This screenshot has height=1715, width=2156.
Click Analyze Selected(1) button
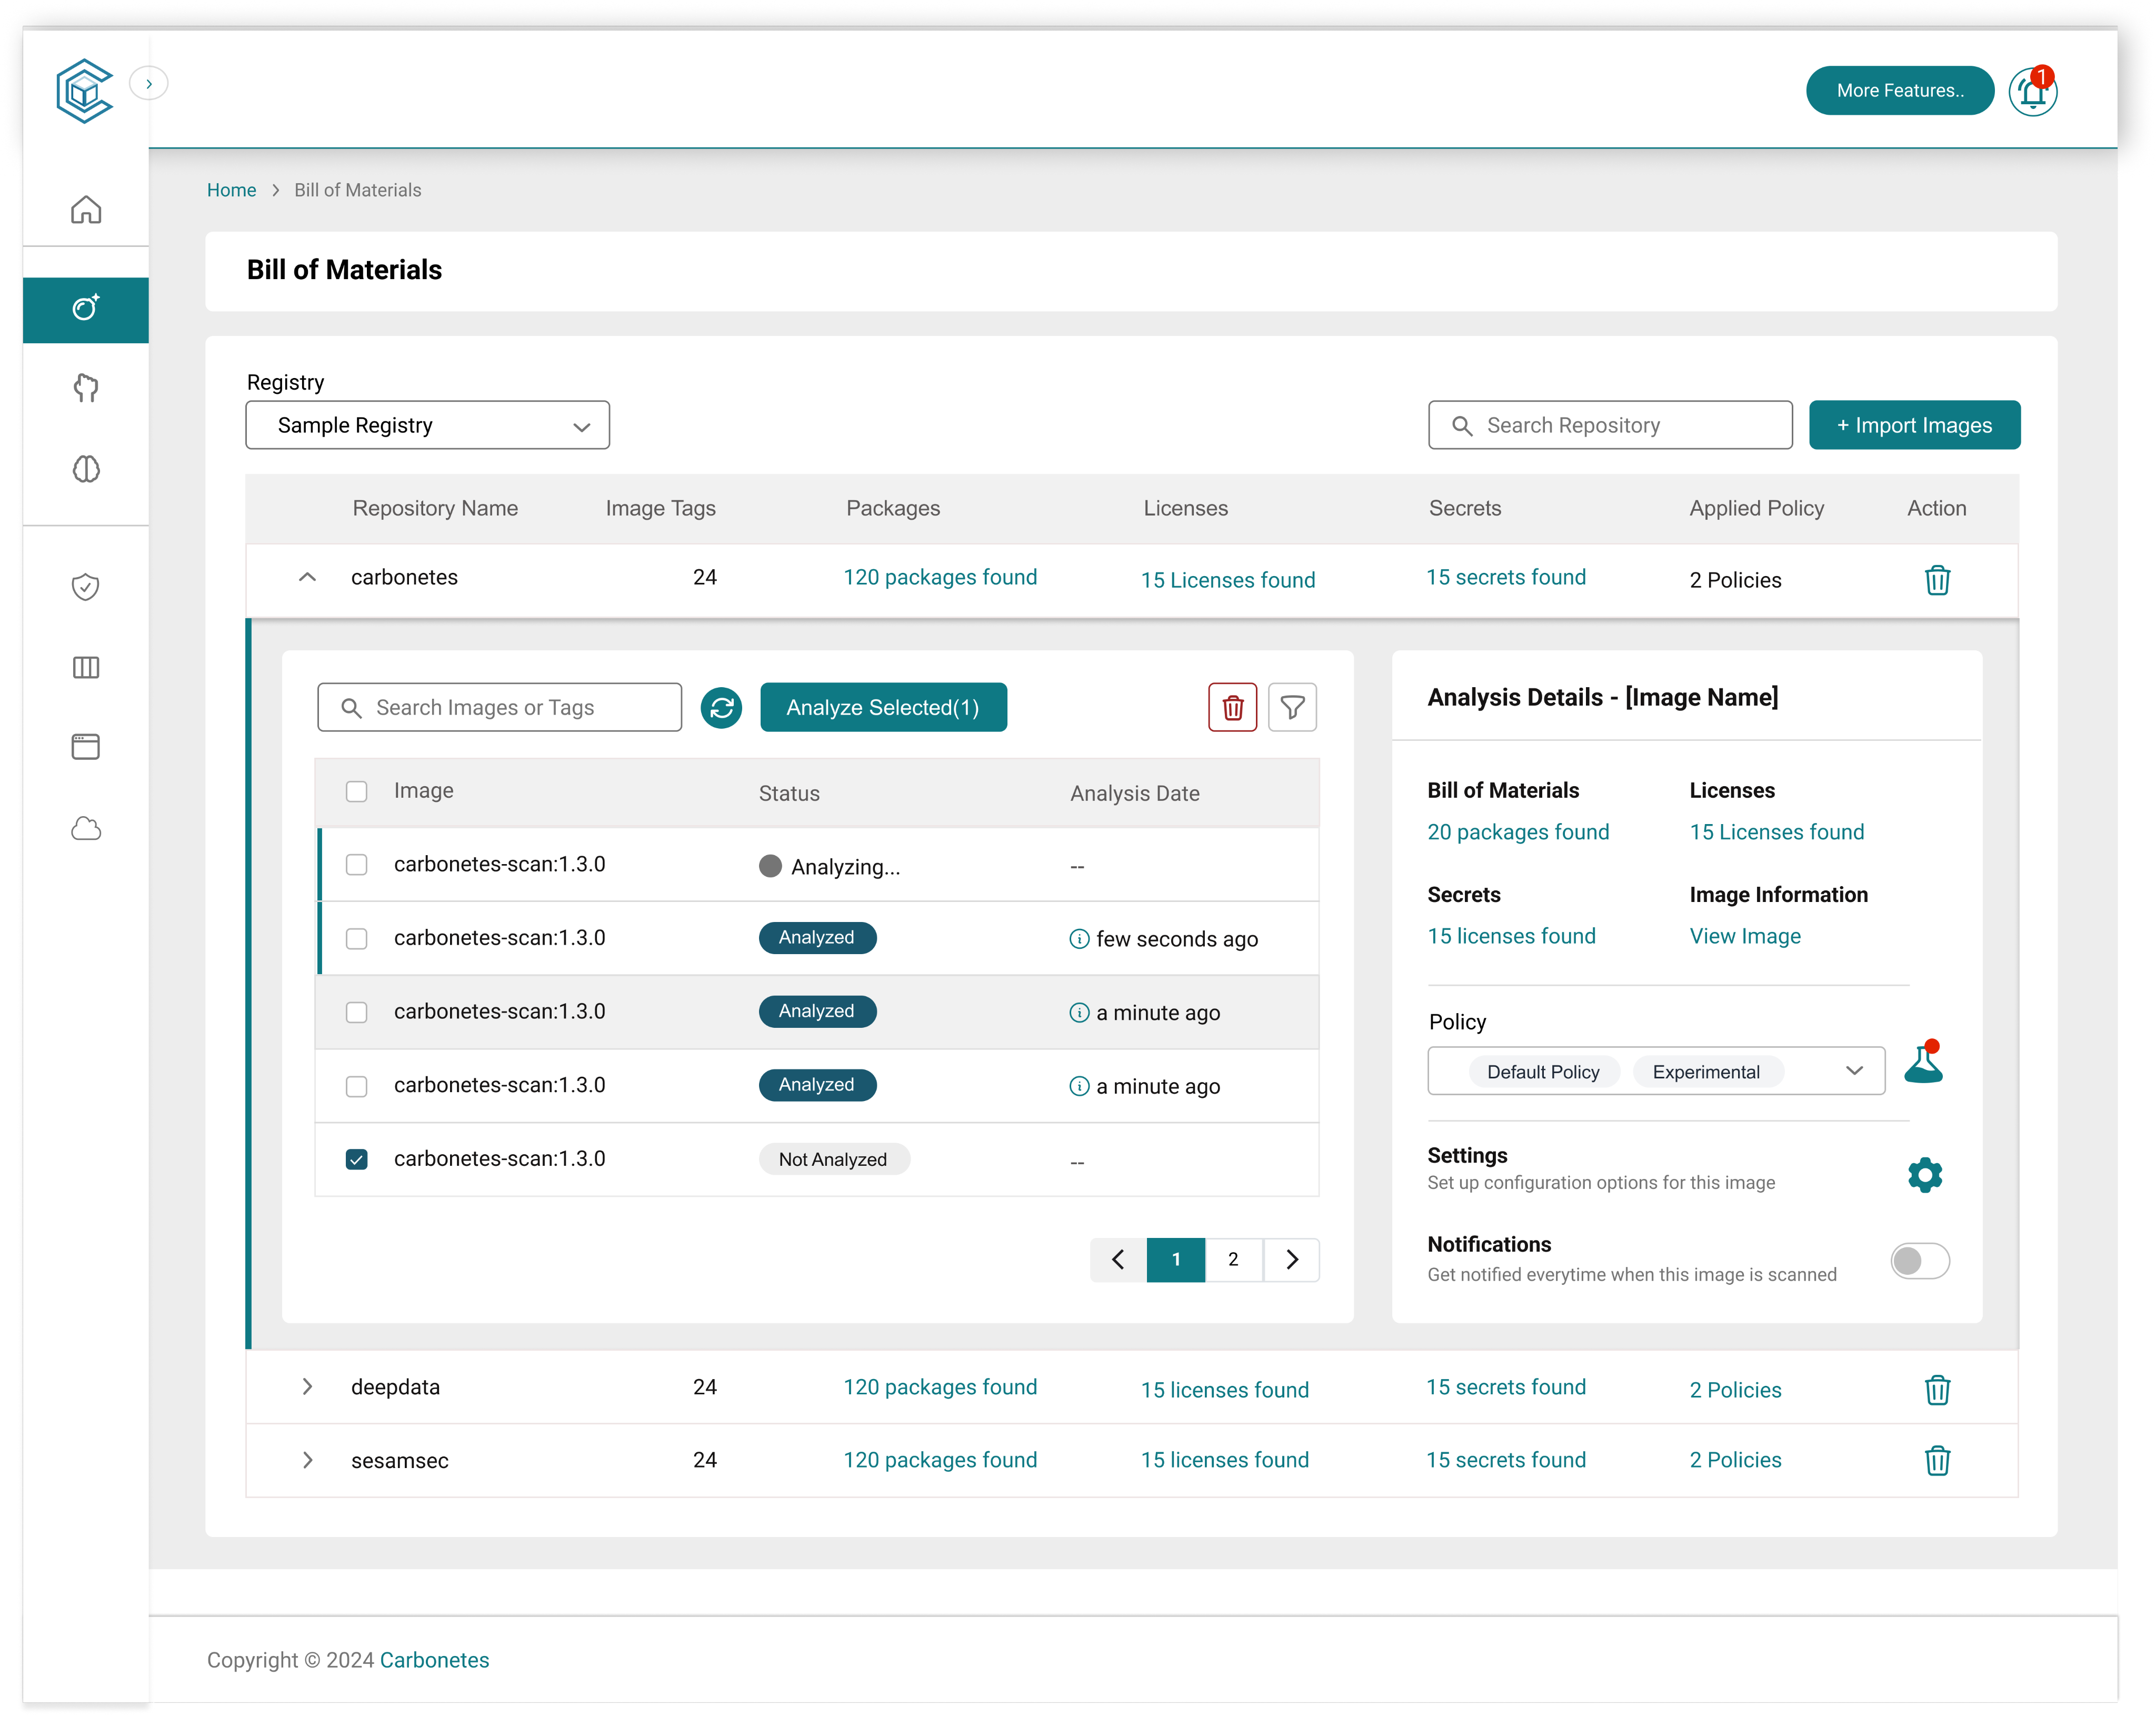tap(883, 707)
